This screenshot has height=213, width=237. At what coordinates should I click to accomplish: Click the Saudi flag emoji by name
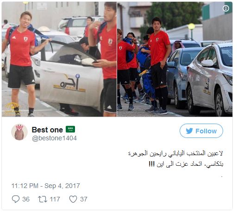click(70, 129)
